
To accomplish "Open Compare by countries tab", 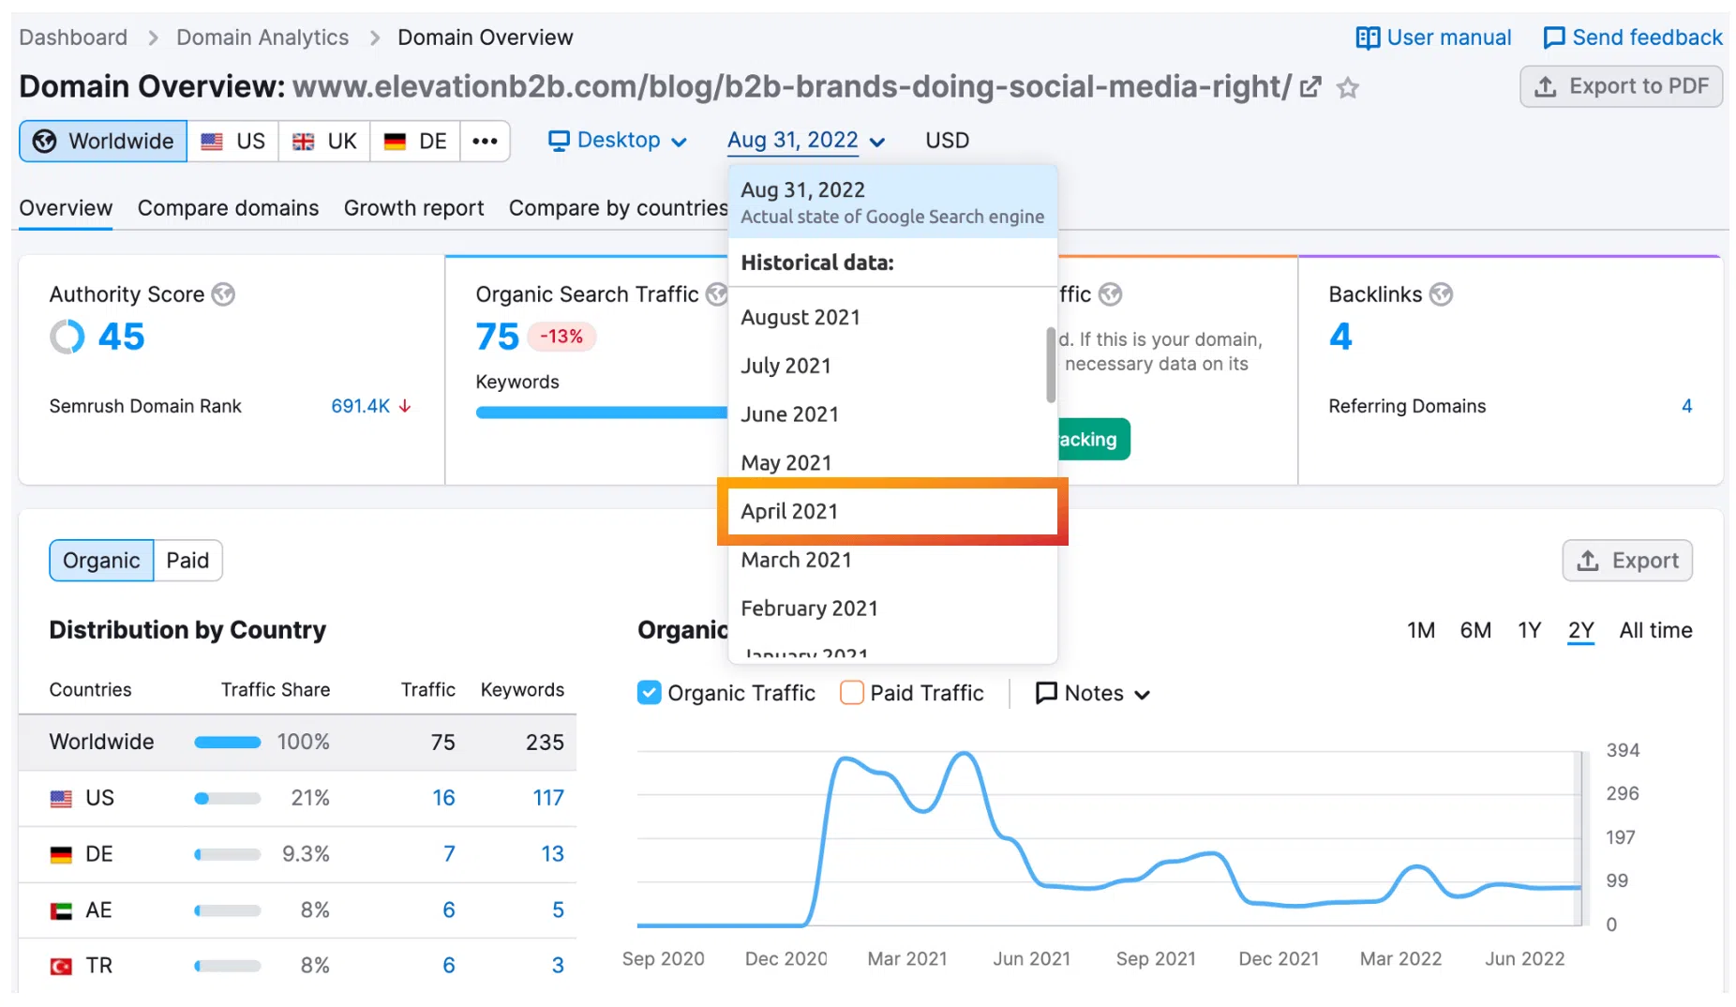I will 618,208.
